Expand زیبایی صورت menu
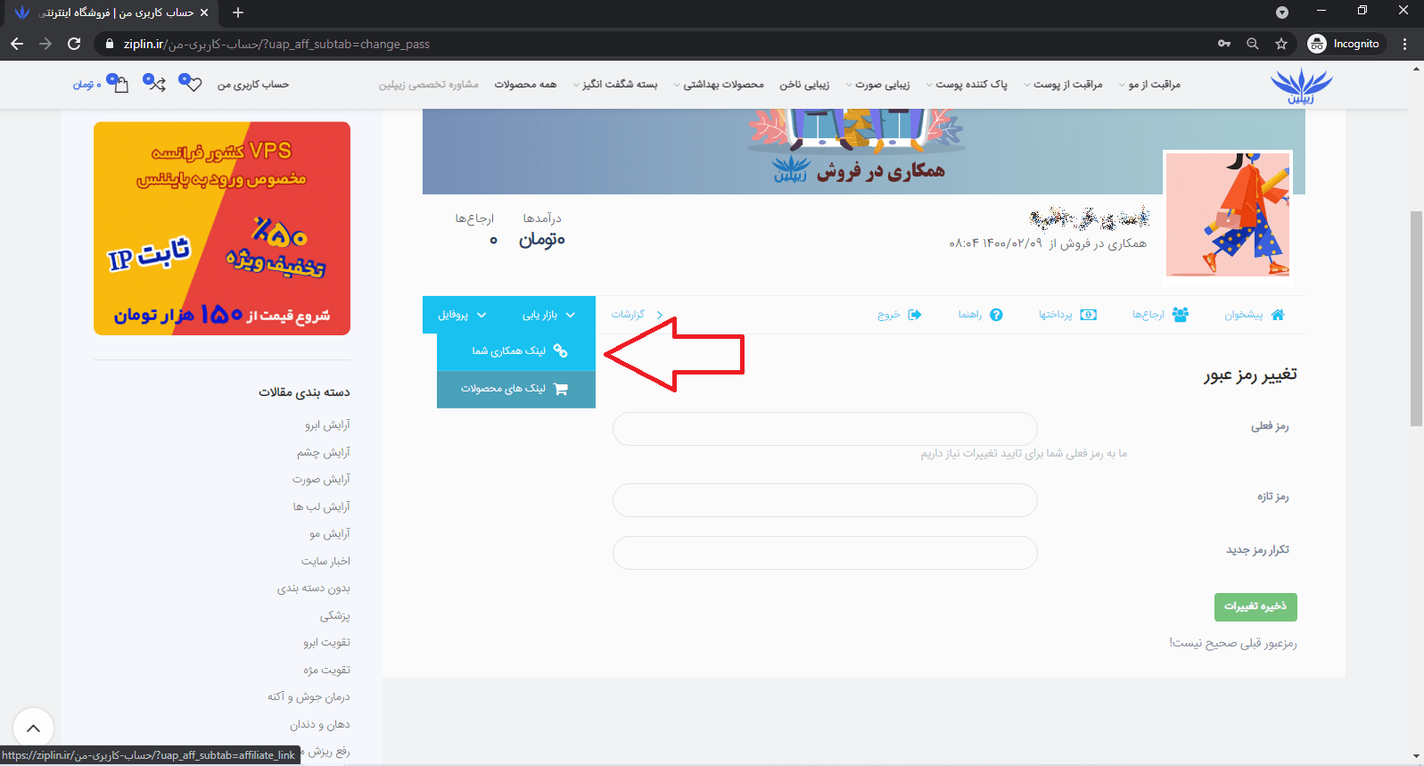The height and width of the screenshot is (766, 1424). tap(877, 85)
